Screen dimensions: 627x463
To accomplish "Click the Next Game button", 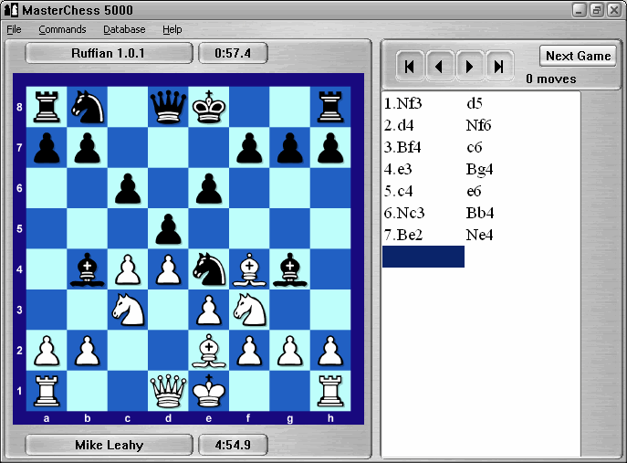I will point(578,56).
